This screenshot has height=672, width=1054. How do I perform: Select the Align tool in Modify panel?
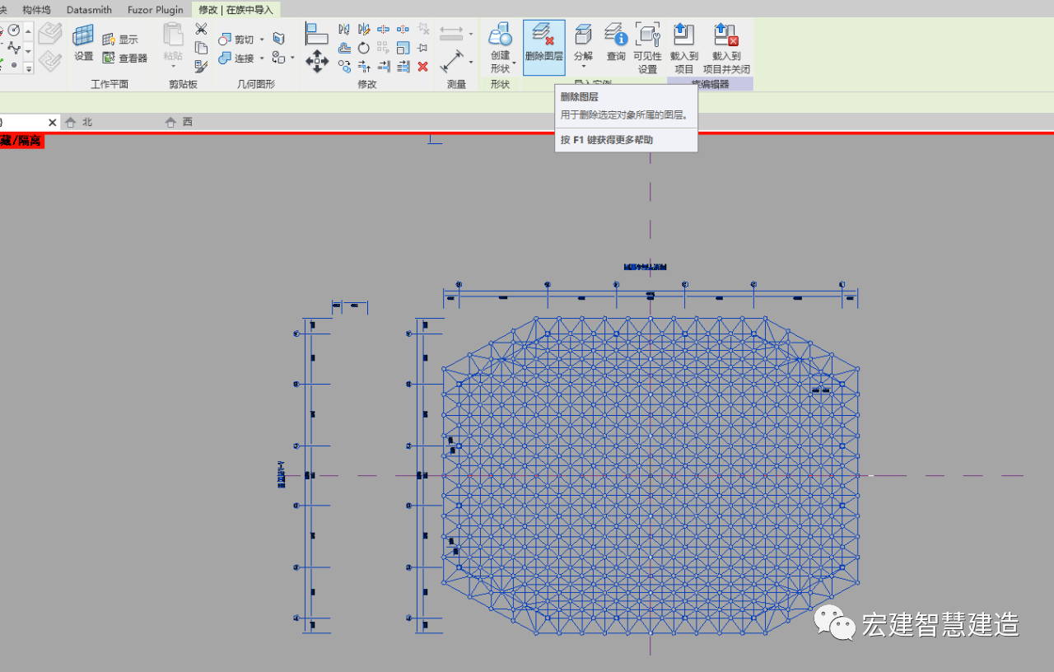pyautogui.click(x=316, y=34)
